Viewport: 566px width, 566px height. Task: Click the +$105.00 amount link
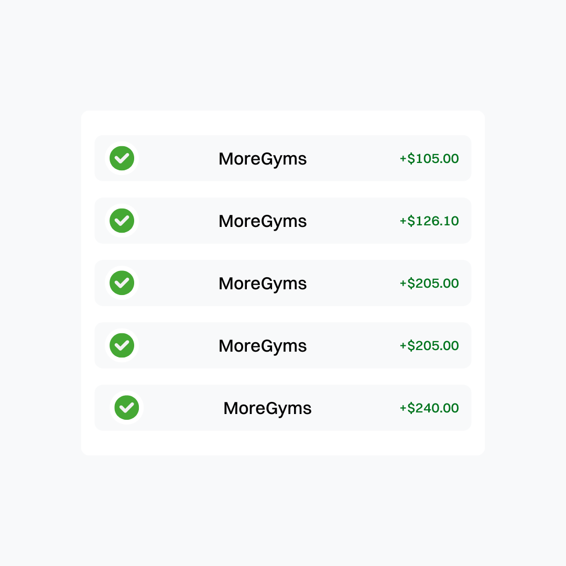click(x=429, y=158)
